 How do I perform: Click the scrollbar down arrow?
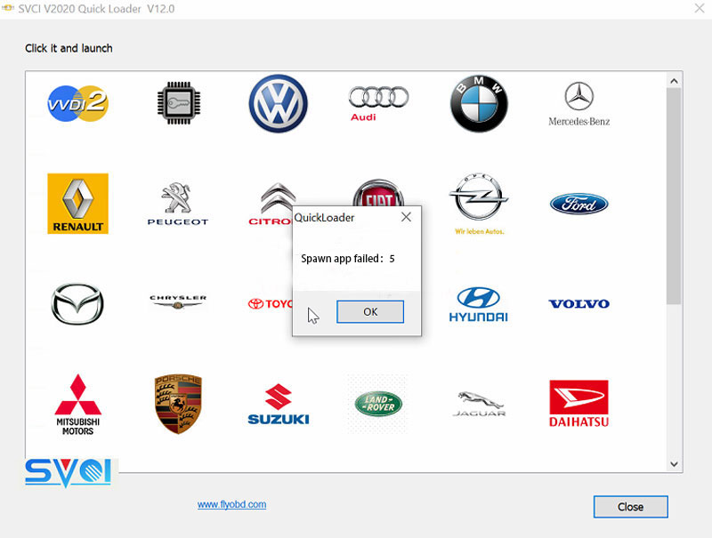click(674, 464)
